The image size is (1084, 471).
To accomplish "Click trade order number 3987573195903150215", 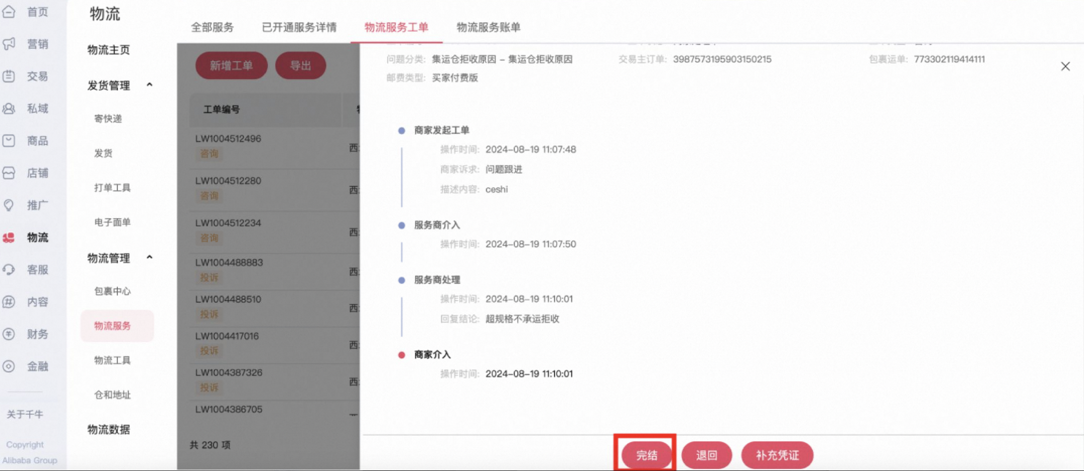I will (722, 59).
